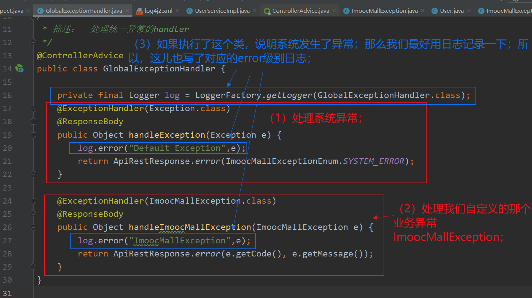
Task: Click the annotation icon on ControllerAdvice.java tab
Action: [x=267, y=11]
